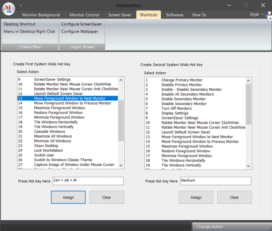
Task: Select the Softwares tab
Action: (x=174, y=15)
